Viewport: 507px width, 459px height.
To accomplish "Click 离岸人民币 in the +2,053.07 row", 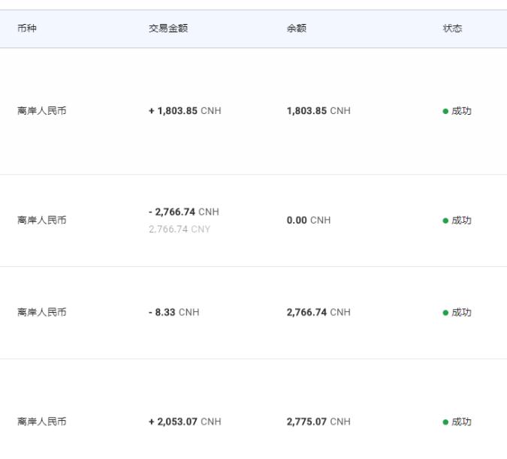I will click(42, 421).
